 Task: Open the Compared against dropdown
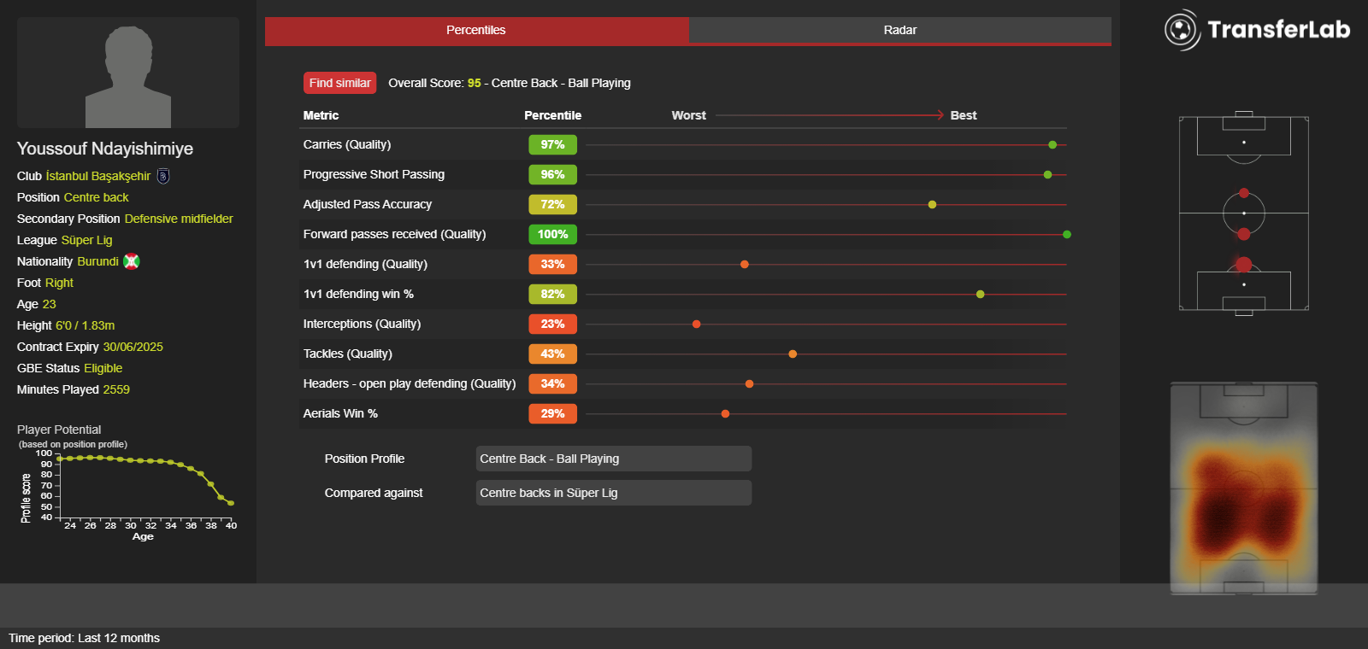[614, 493]
